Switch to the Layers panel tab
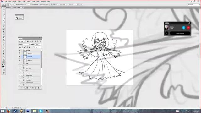 [x=20, y=39]
